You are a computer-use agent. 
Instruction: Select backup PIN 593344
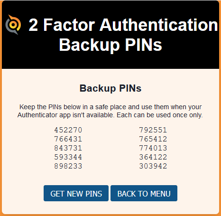click(68, 157)
